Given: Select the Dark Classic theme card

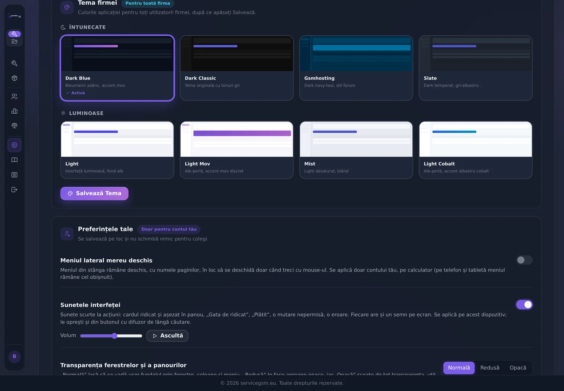Looking at the screenshot, I should [237, 68].
